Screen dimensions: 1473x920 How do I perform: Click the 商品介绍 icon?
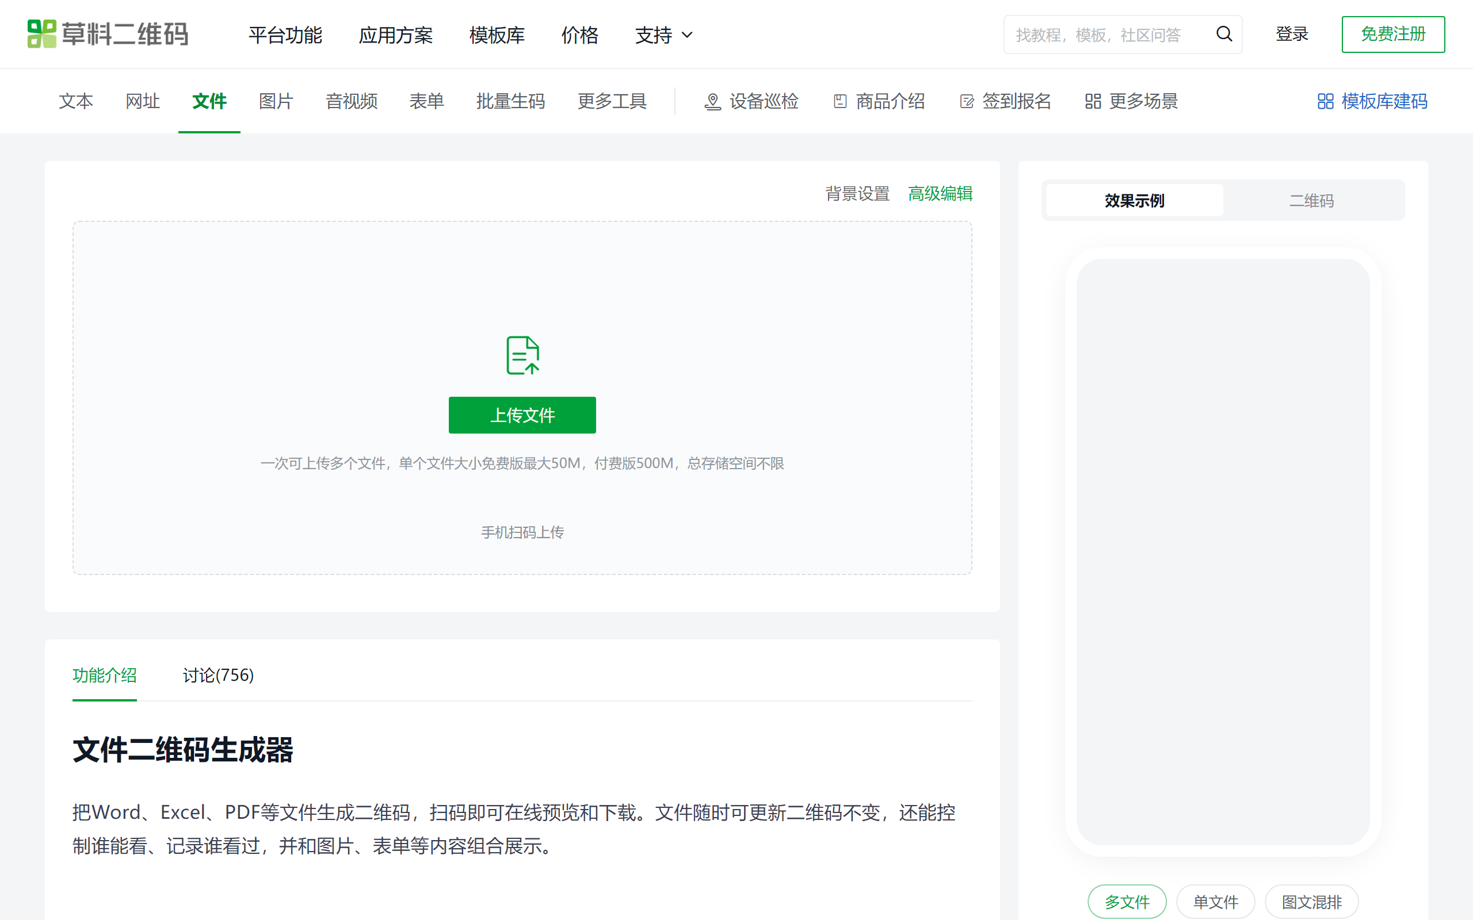click(x=840, y=102)
